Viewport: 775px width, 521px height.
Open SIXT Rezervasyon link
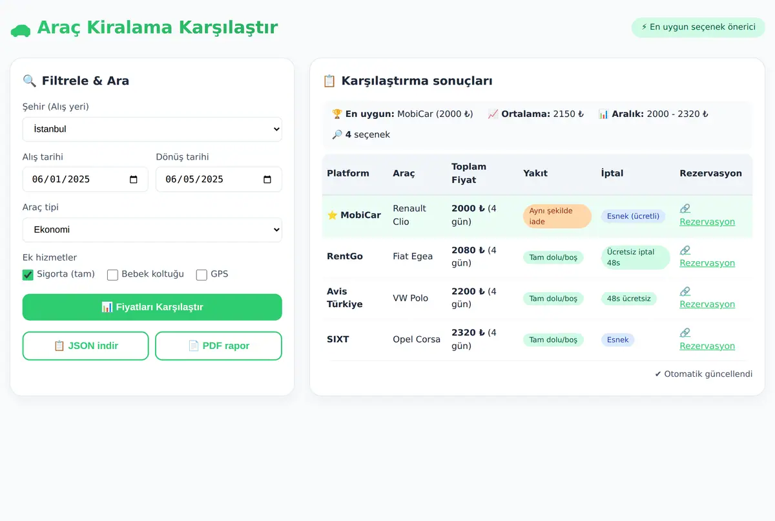(707, 346)
